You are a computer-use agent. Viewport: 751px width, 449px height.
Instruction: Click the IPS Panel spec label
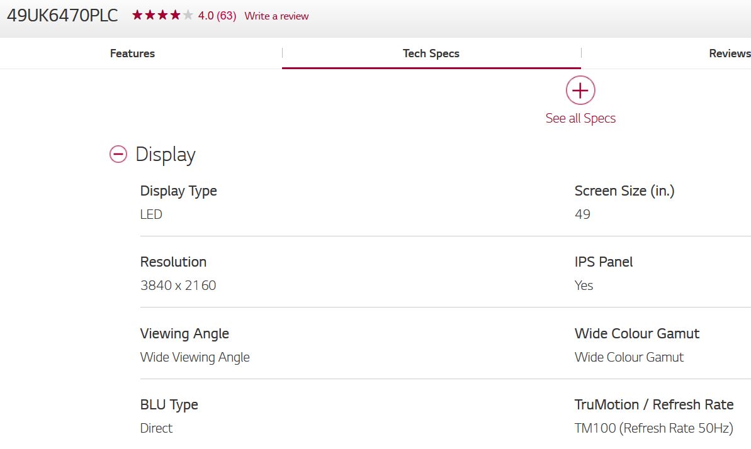[604, 262]
